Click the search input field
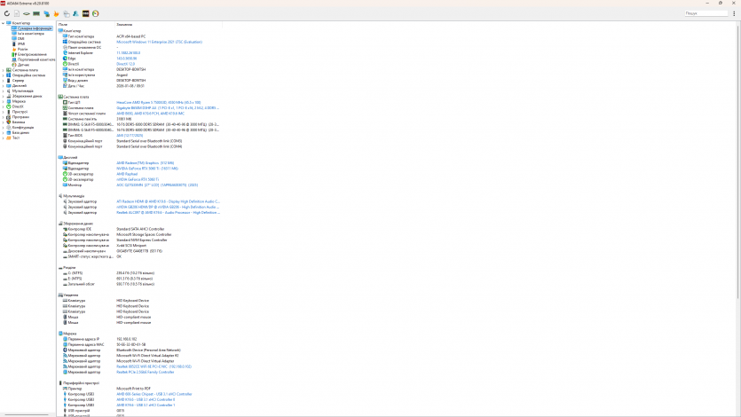The image size is (741, 417). coord(706,13)
